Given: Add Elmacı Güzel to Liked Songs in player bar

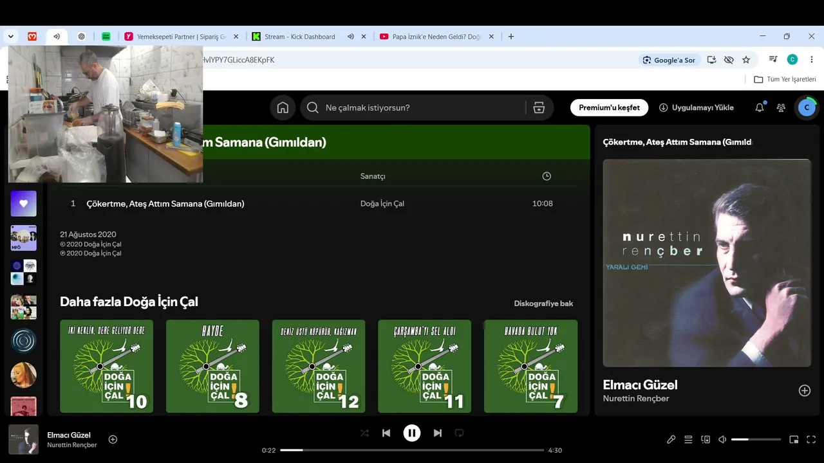Looking at the screenshot, I should click(x=113, y=439).
